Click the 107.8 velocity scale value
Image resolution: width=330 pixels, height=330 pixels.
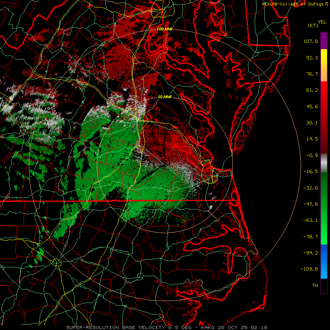point(311,41)
